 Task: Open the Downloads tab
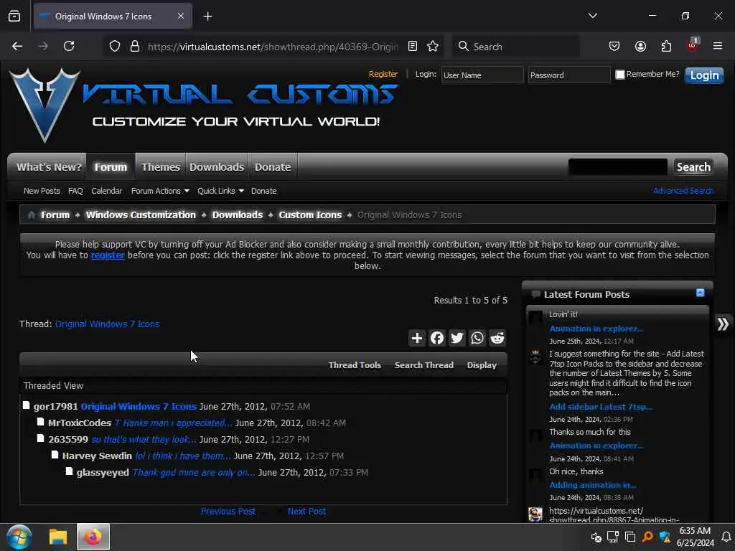point(217,167)
